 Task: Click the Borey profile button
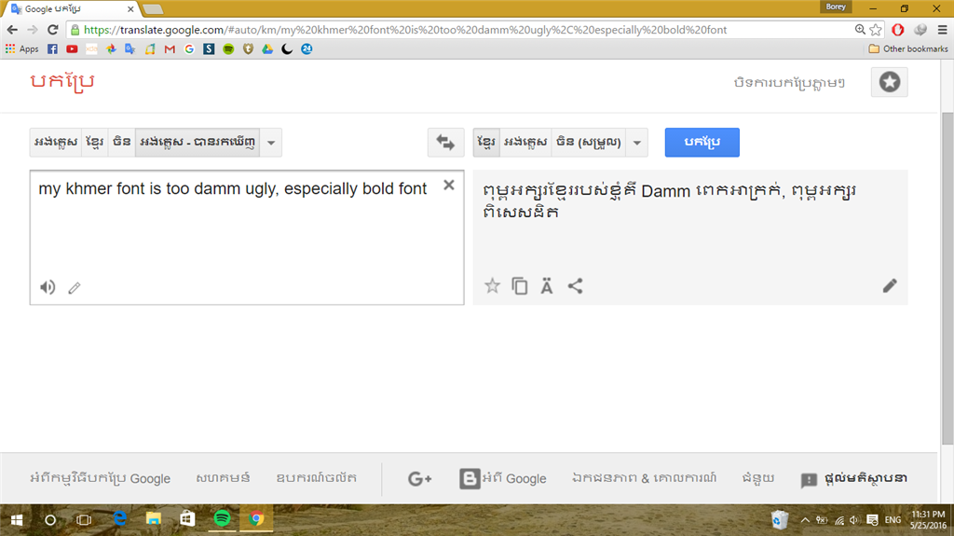point(836,7)
